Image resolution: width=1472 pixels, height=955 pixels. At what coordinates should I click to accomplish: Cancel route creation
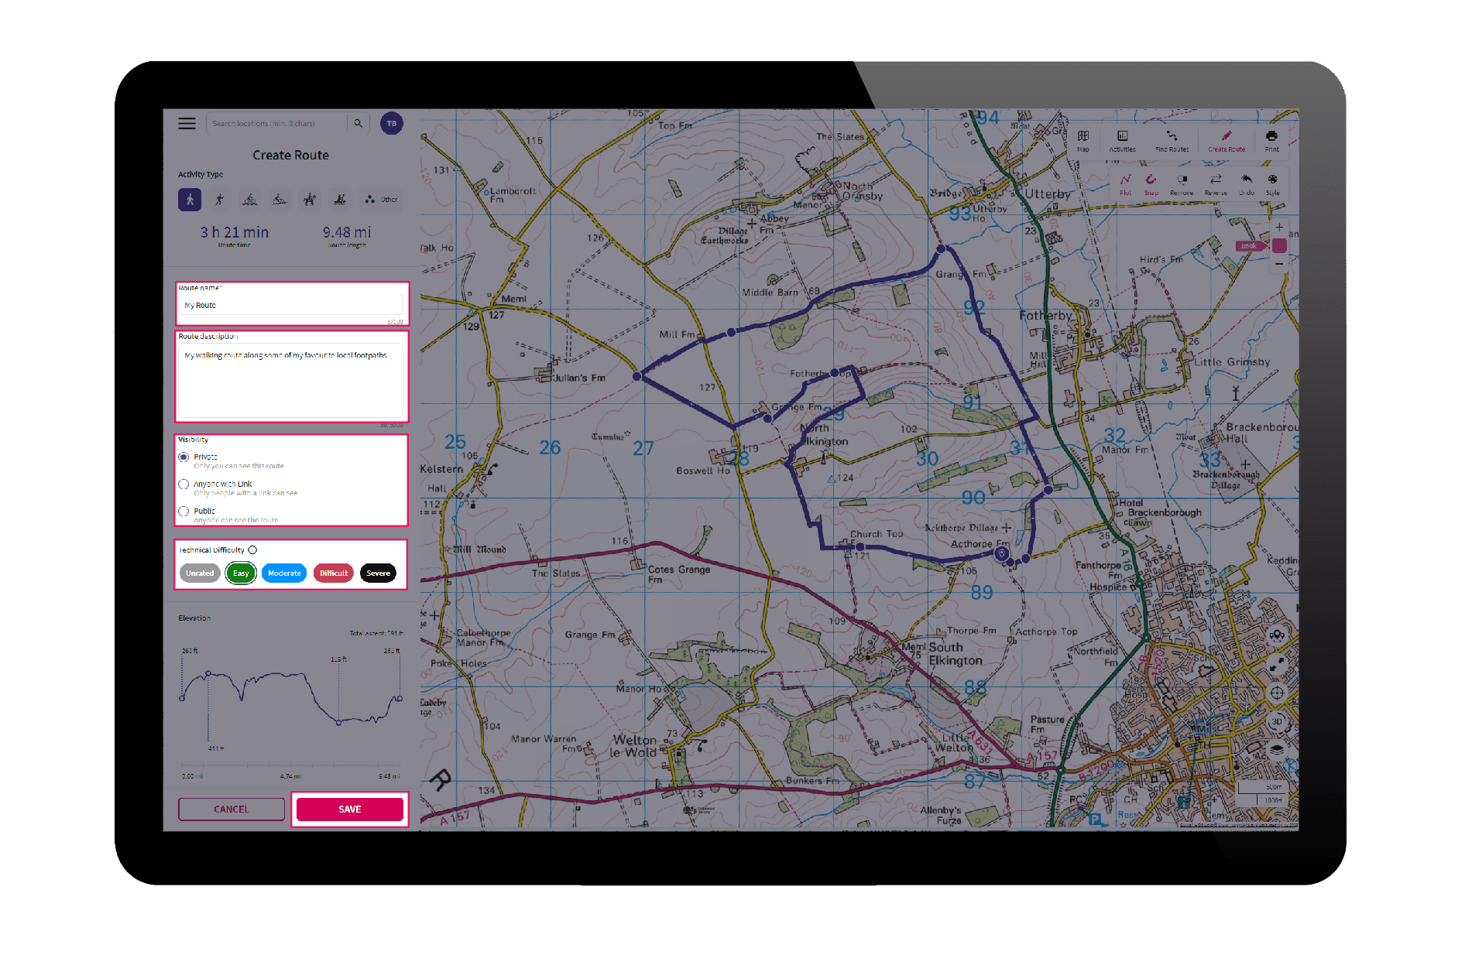tap(231, 809)
